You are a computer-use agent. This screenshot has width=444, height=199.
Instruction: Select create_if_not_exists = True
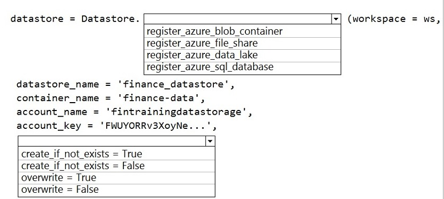(x=116, y=153)
